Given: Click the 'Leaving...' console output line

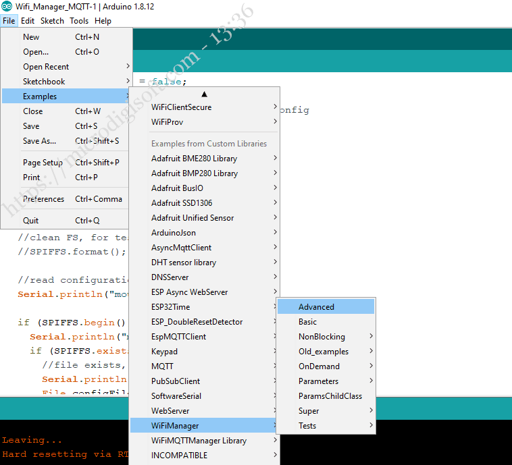Looking at the screenshot, I should [32, 440].
